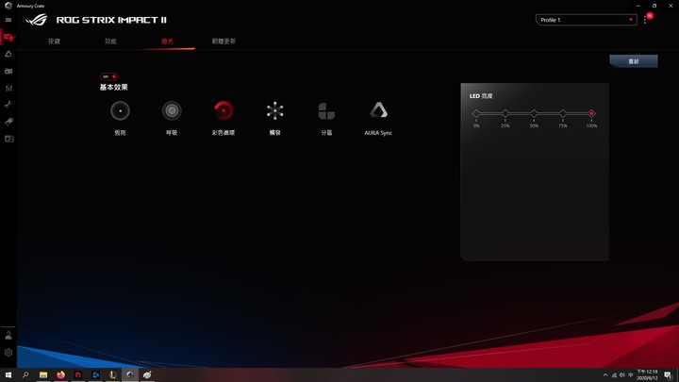The width and height of the screenshot is (679, 382).
Task: Open the Windows notification center
Action: point(669,375)
